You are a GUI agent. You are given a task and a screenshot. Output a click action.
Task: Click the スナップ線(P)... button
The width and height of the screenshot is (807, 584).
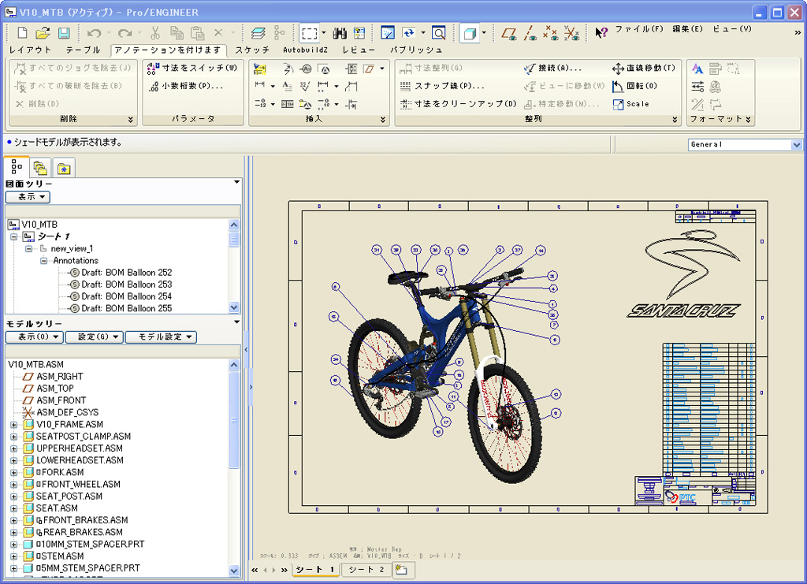point(441,86)
